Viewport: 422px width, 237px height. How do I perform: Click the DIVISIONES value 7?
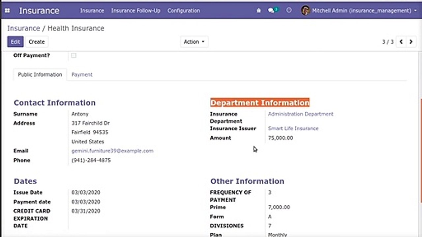(x=270, y=226)
